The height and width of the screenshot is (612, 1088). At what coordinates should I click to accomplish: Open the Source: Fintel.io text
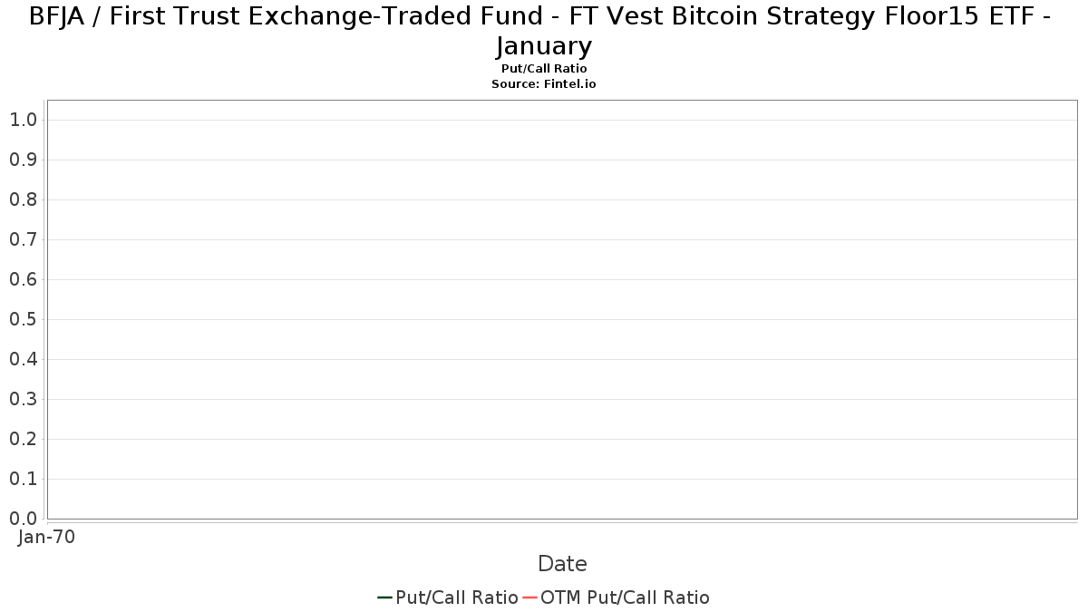(544, 83)
